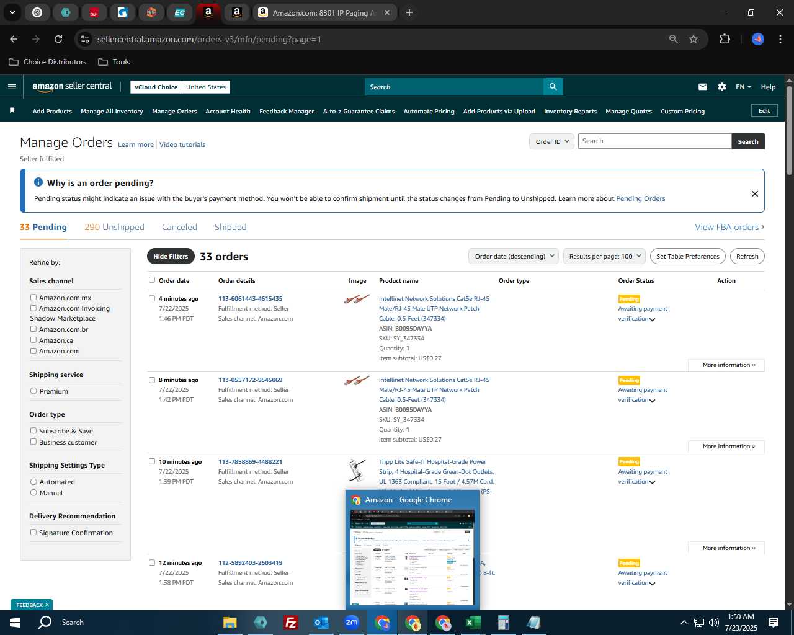The image size is (794, 635).
Task: Open Calculator from the taskbar
Action: coord(503,623)
